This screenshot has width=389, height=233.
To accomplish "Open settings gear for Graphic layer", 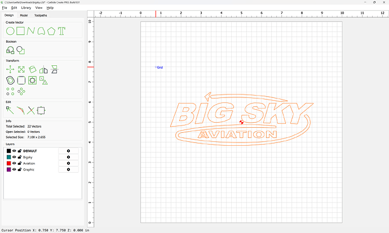I will click(68, 169).
